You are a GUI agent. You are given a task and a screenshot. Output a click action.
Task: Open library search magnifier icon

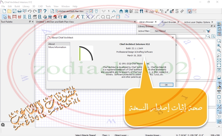pos(208,36)
